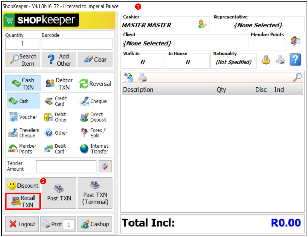308x237 pixels.
Task: Click the Disc column header
Action: (263, 90)
